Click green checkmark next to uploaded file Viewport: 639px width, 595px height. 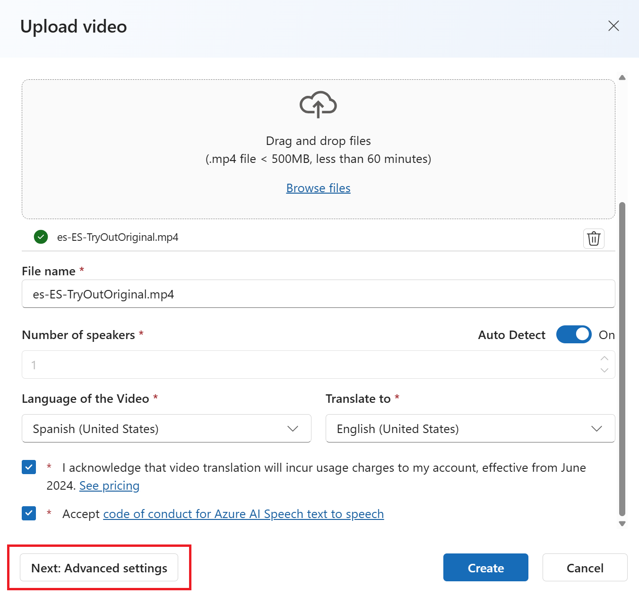41,237
